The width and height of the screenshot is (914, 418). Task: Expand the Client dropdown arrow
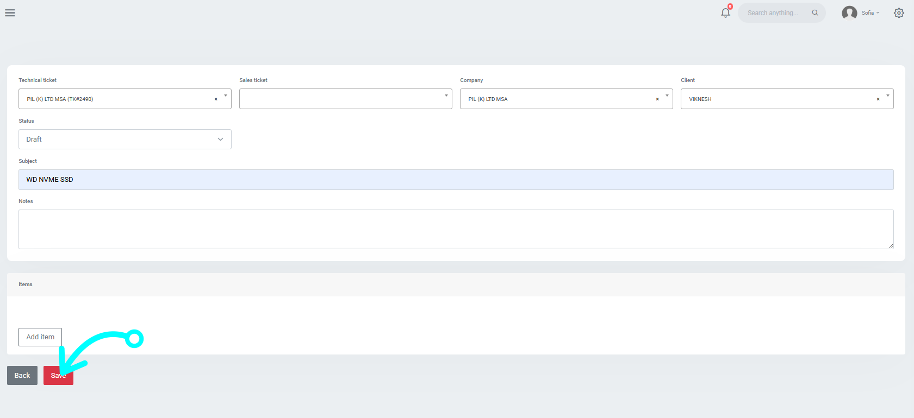(888, 96)
